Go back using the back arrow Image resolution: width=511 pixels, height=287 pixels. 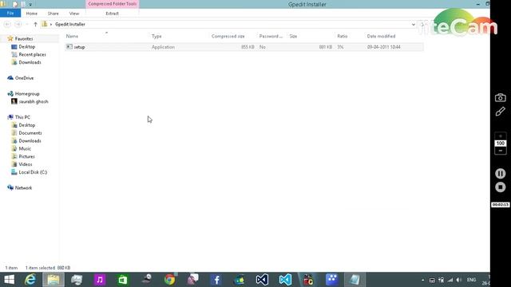(x=7, y=25)
